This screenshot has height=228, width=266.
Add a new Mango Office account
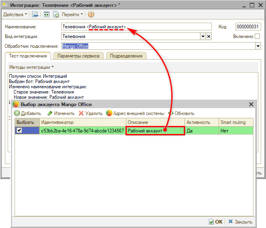[28, 113]
